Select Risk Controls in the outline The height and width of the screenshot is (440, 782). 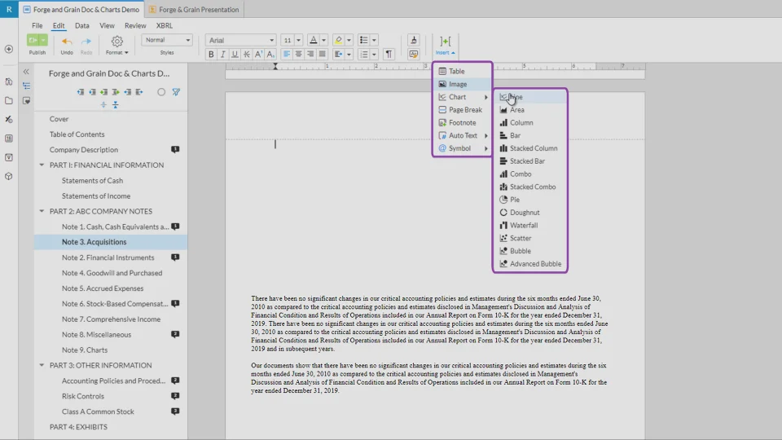(82, 396)
